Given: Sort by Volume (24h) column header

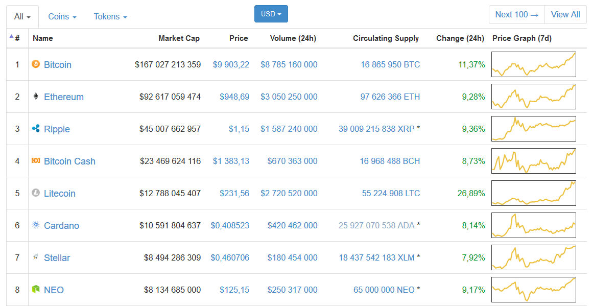Looking at the screenshot, I should [x=293, y=38].
